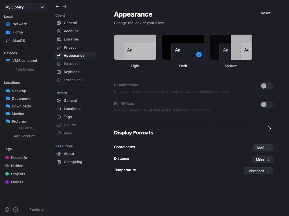
Task: Select the pink Keepsafe tag dot
Action: [x=7, y=158]
